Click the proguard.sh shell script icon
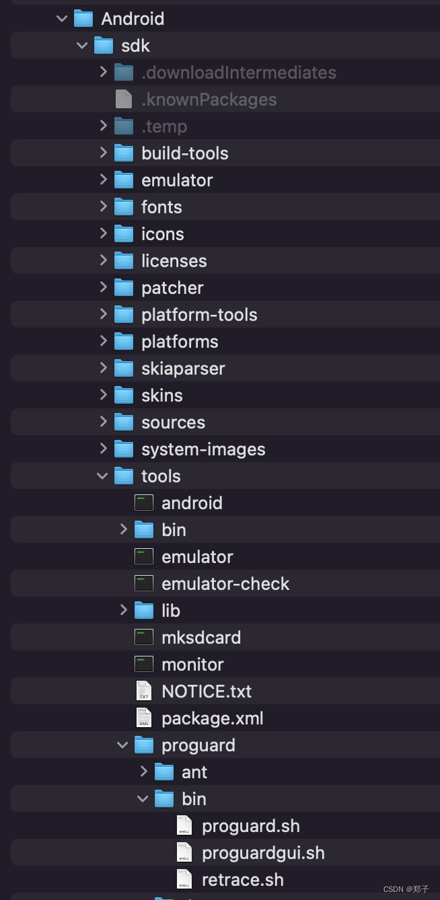440x900 pixels. [184, 825]
